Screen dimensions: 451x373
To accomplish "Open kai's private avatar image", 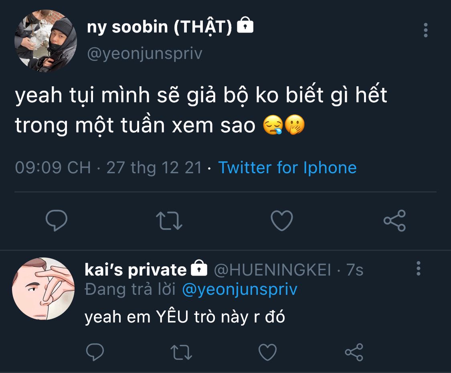I will pyautogui.click(x=43, y=288).
